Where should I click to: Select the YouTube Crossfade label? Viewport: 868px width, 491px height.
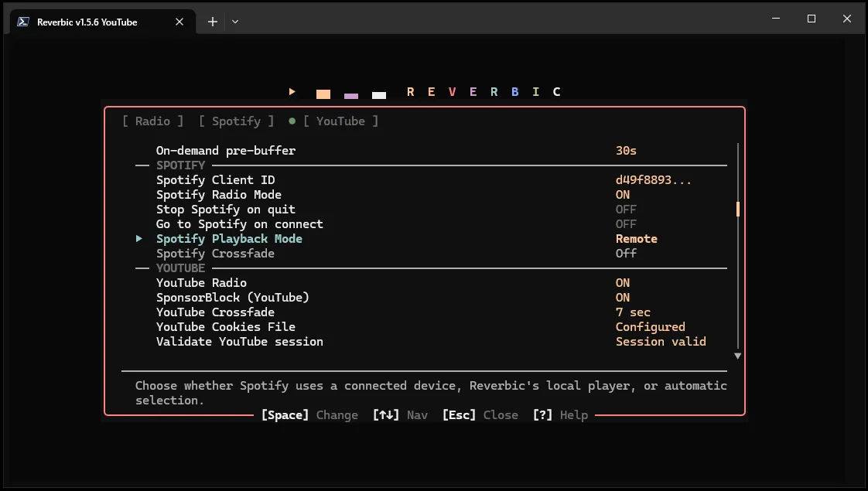tap(215, 312)
